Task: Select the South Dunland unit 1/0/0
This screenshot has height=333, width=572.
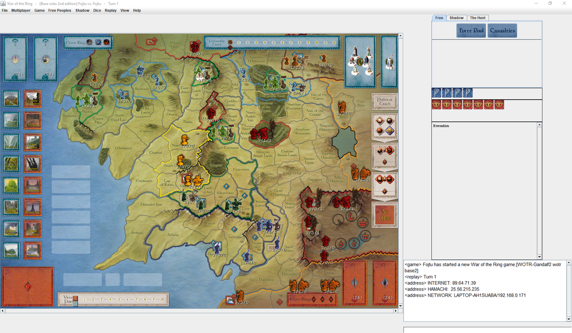Action: point(181,161)
